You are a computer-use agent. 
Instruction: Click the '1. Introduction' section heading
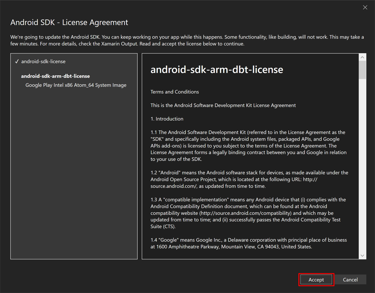click(167, 119)
